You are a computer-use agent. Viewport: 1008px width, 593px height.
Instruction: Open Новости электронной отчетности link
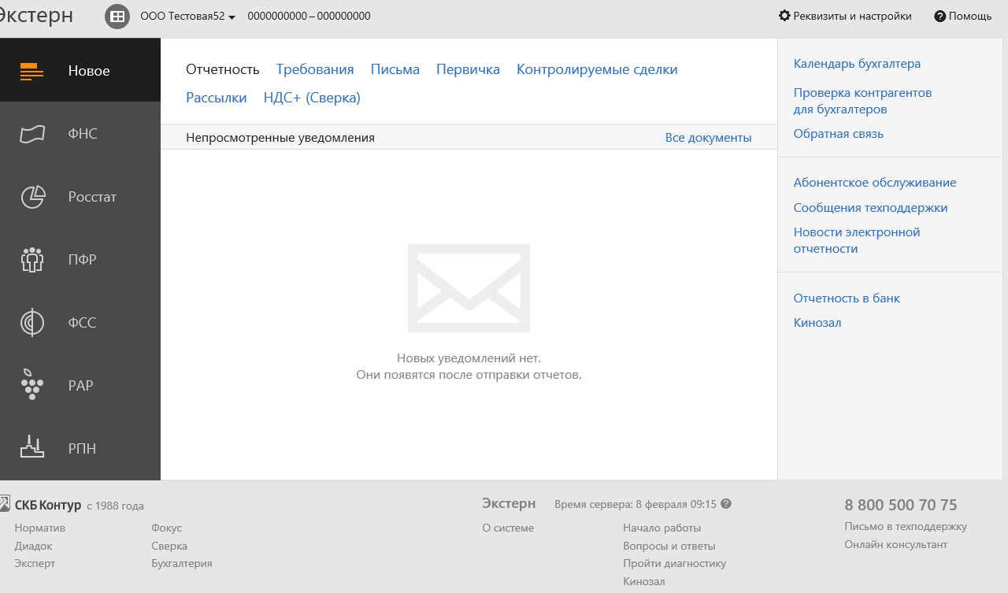pos(857,240)
